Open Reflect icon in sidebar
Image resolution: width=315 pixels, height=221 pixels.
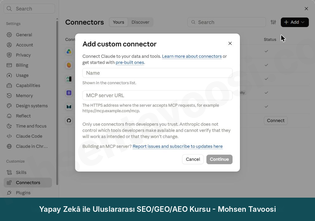9,116
